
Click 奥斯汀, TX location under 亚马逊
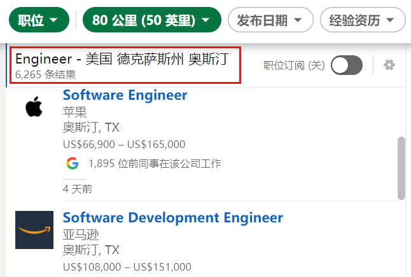tap(91, 250)
